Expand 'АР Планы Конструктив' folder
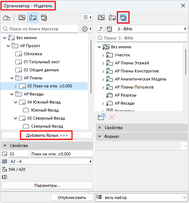 pyautogui.click(x=103, y=71)
